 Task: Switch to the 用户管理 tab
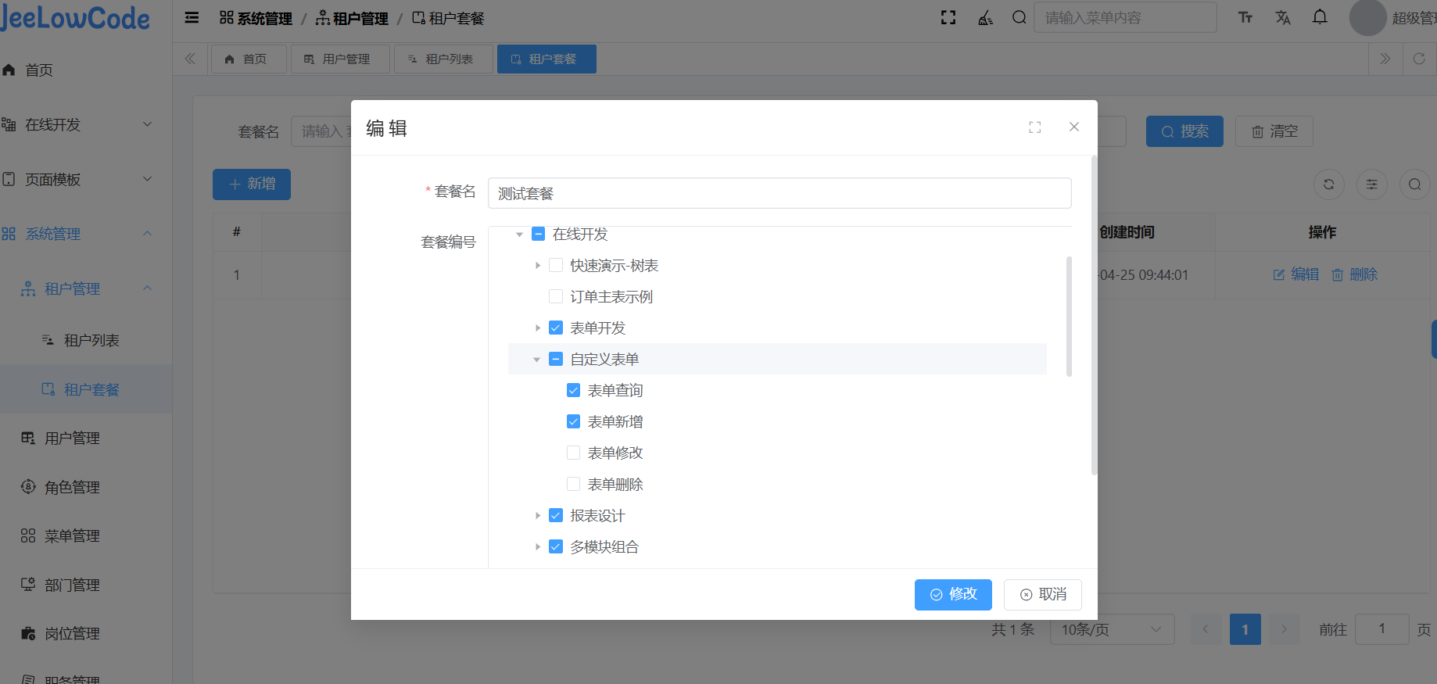click(x=339, y=59)
